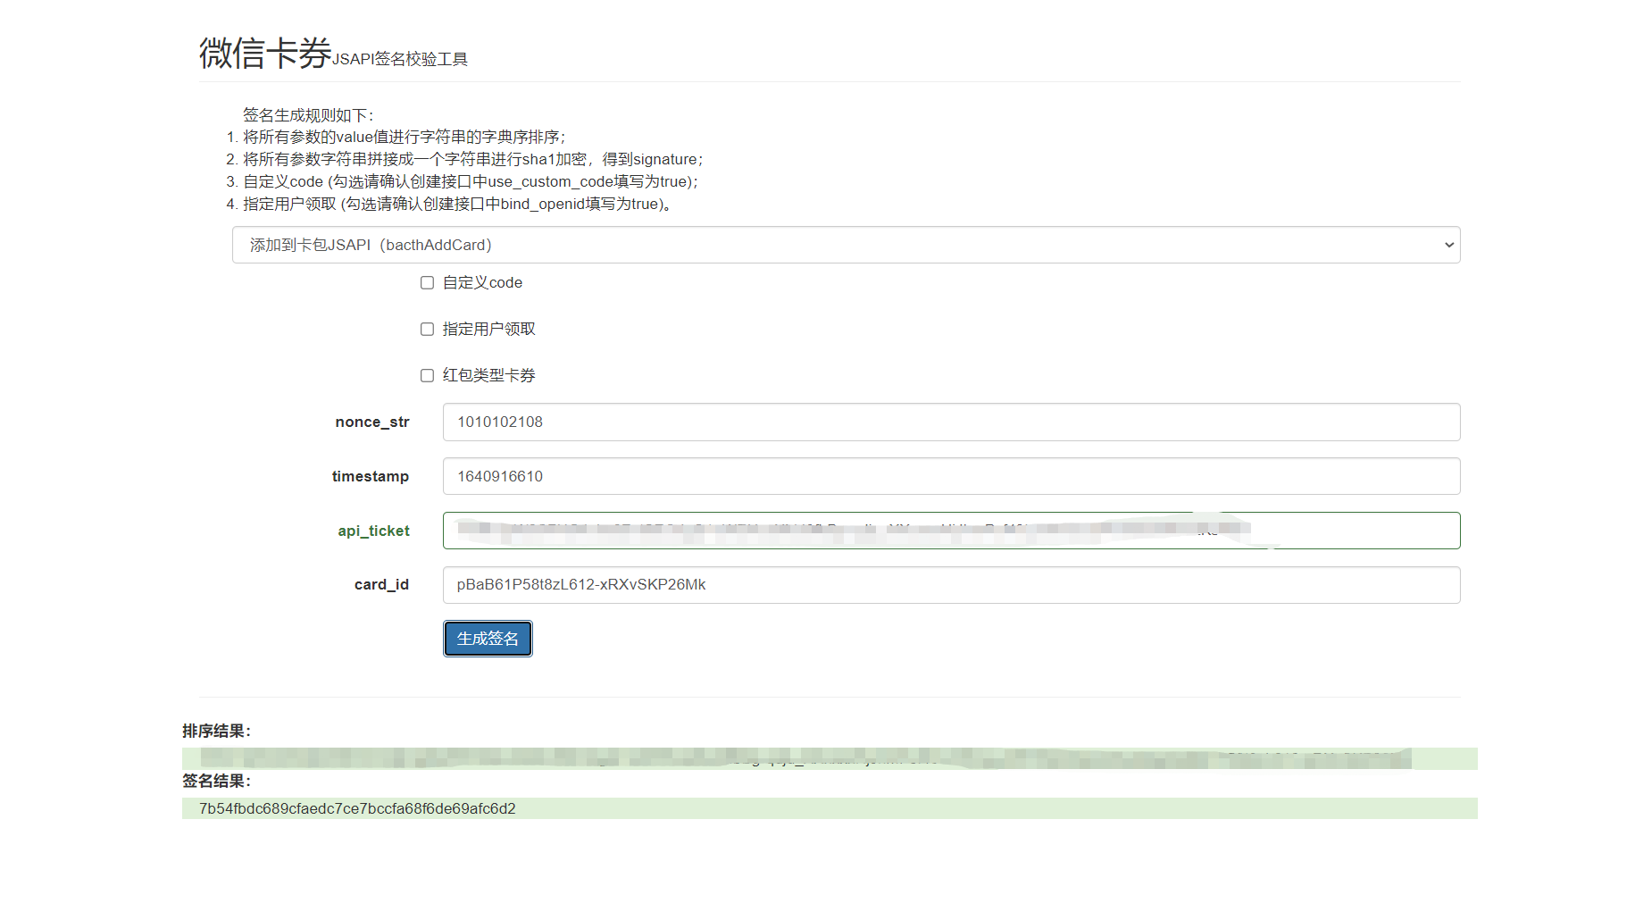Click the api_ticket field label
Screen dimensions: 1635x920
[373, 531]
